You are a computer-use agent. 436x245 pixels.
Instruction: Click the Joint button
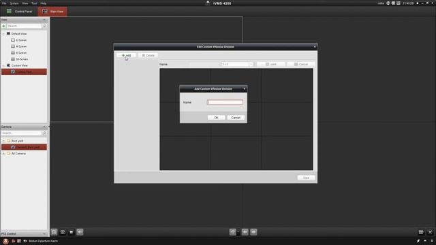[x=271, y=64]
